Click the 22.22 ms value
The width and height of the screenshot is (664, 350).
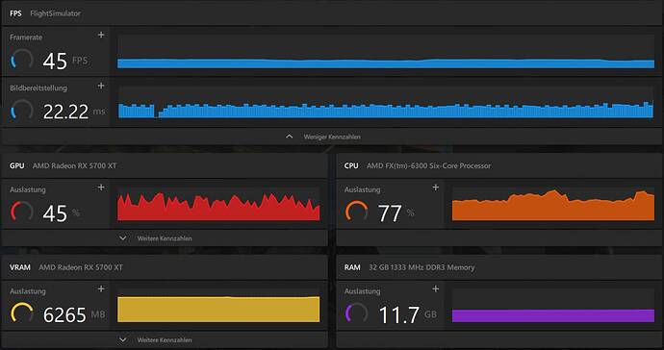[x=74, y=112]
